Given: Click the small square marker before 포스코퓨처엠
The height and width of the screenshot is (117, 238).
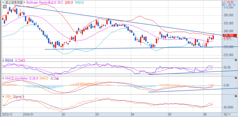Looking at the screenshot, I should [4, 3].
